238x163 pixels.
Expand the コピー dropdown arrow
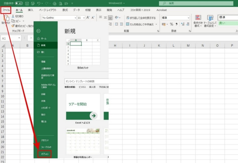[x=23, y=21]
